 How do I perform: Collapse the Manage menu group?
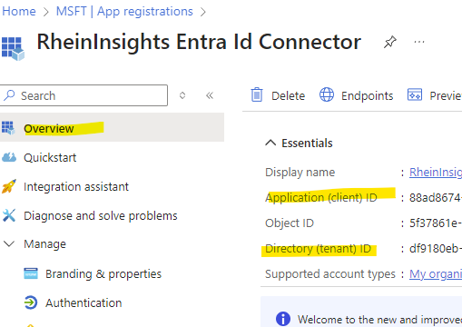pyautogui.click(x=9, y=243)
